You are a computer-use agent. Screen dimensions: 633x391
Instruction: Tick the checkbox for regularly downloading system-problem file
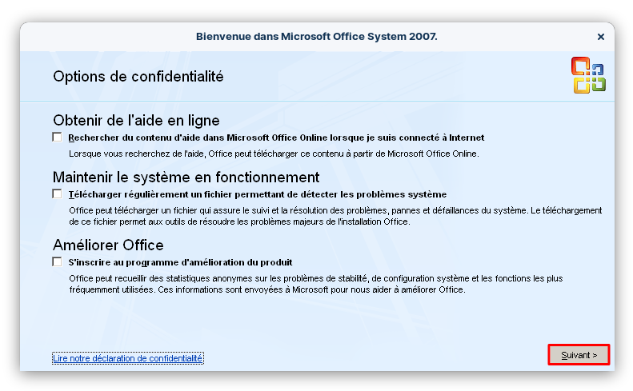(x=58, y=194)
